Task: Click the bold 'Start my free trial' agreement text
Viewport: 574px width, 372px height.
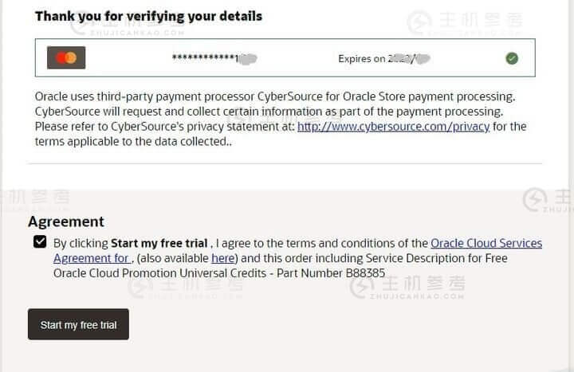Action: (x=159, y=243)
